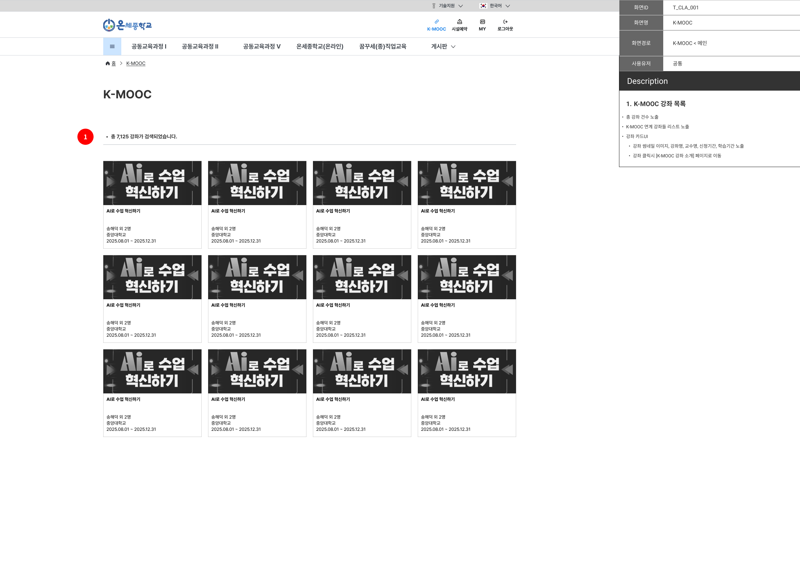Click the K-MOOC link icon in header
Image resolution: width=800 pixels, height=574 pixels.
click(x=436, y=22)
